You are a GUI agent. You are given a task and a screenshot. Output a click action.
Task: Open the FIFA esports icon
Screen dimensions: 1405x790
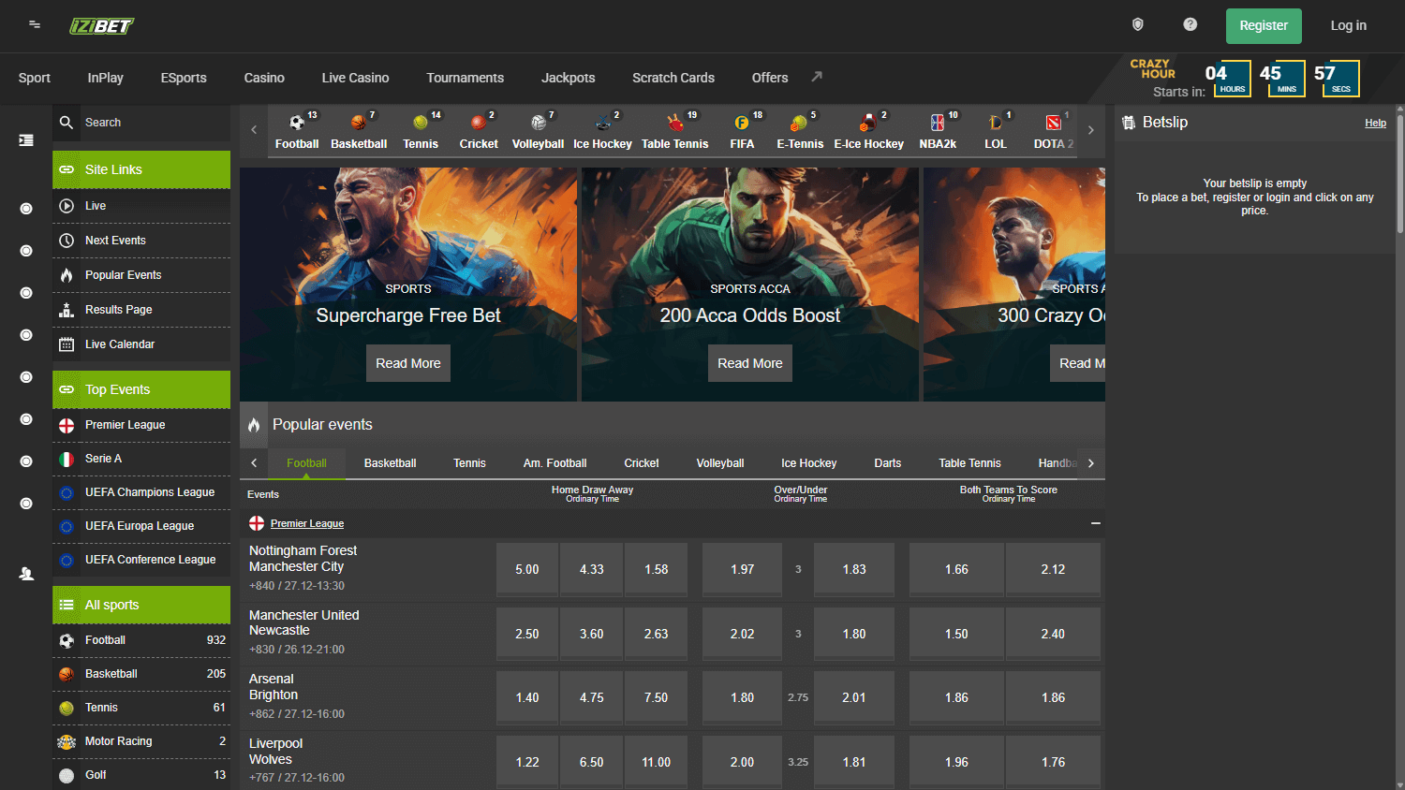742,129
